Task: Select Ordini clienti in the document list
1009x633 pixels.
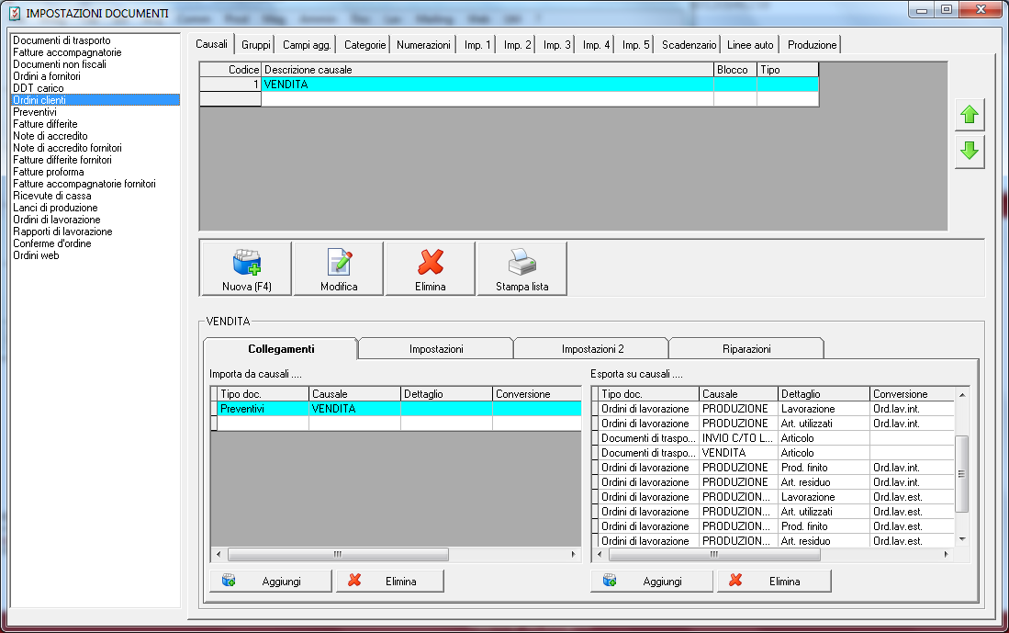Action: point(95,100)
